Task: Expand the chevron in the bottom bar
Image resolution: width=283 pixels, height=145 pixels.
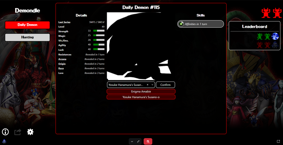Action: (x=132, y=142)
